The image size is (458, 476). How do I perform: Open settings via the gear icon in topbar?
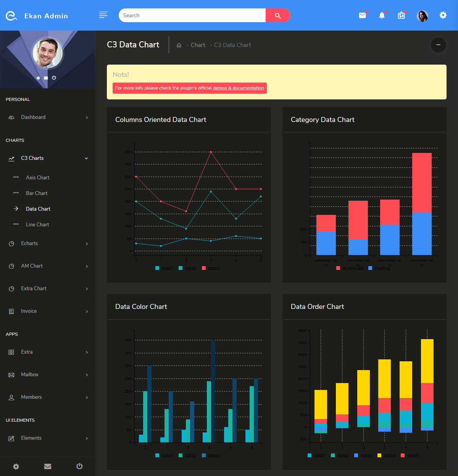[443, 15]
